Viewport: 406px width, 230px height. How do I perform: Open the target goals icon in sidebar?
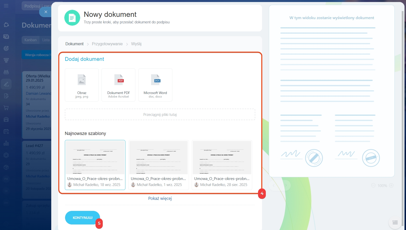pyautogui.click(x=6, y=48)
